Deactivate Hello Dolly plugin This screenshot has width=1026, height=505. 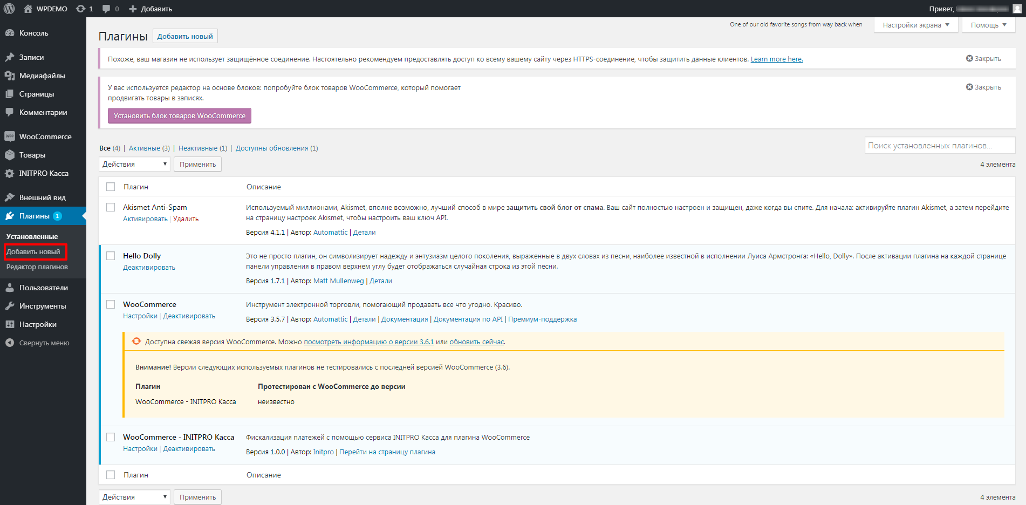(149, 268)
